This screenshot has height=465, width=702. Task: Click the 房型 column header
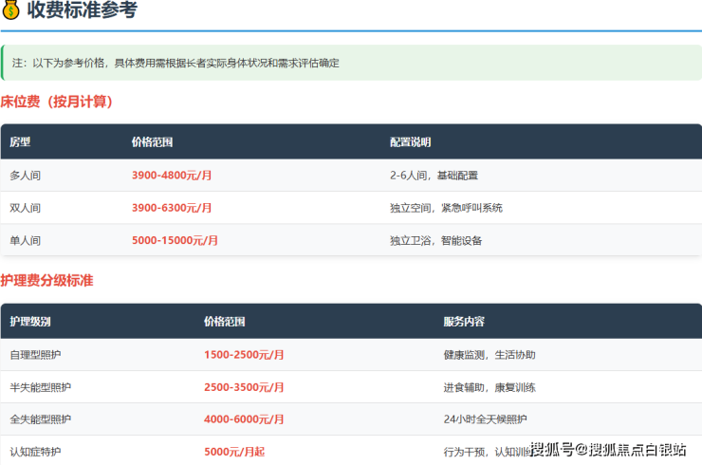[21, 142]
